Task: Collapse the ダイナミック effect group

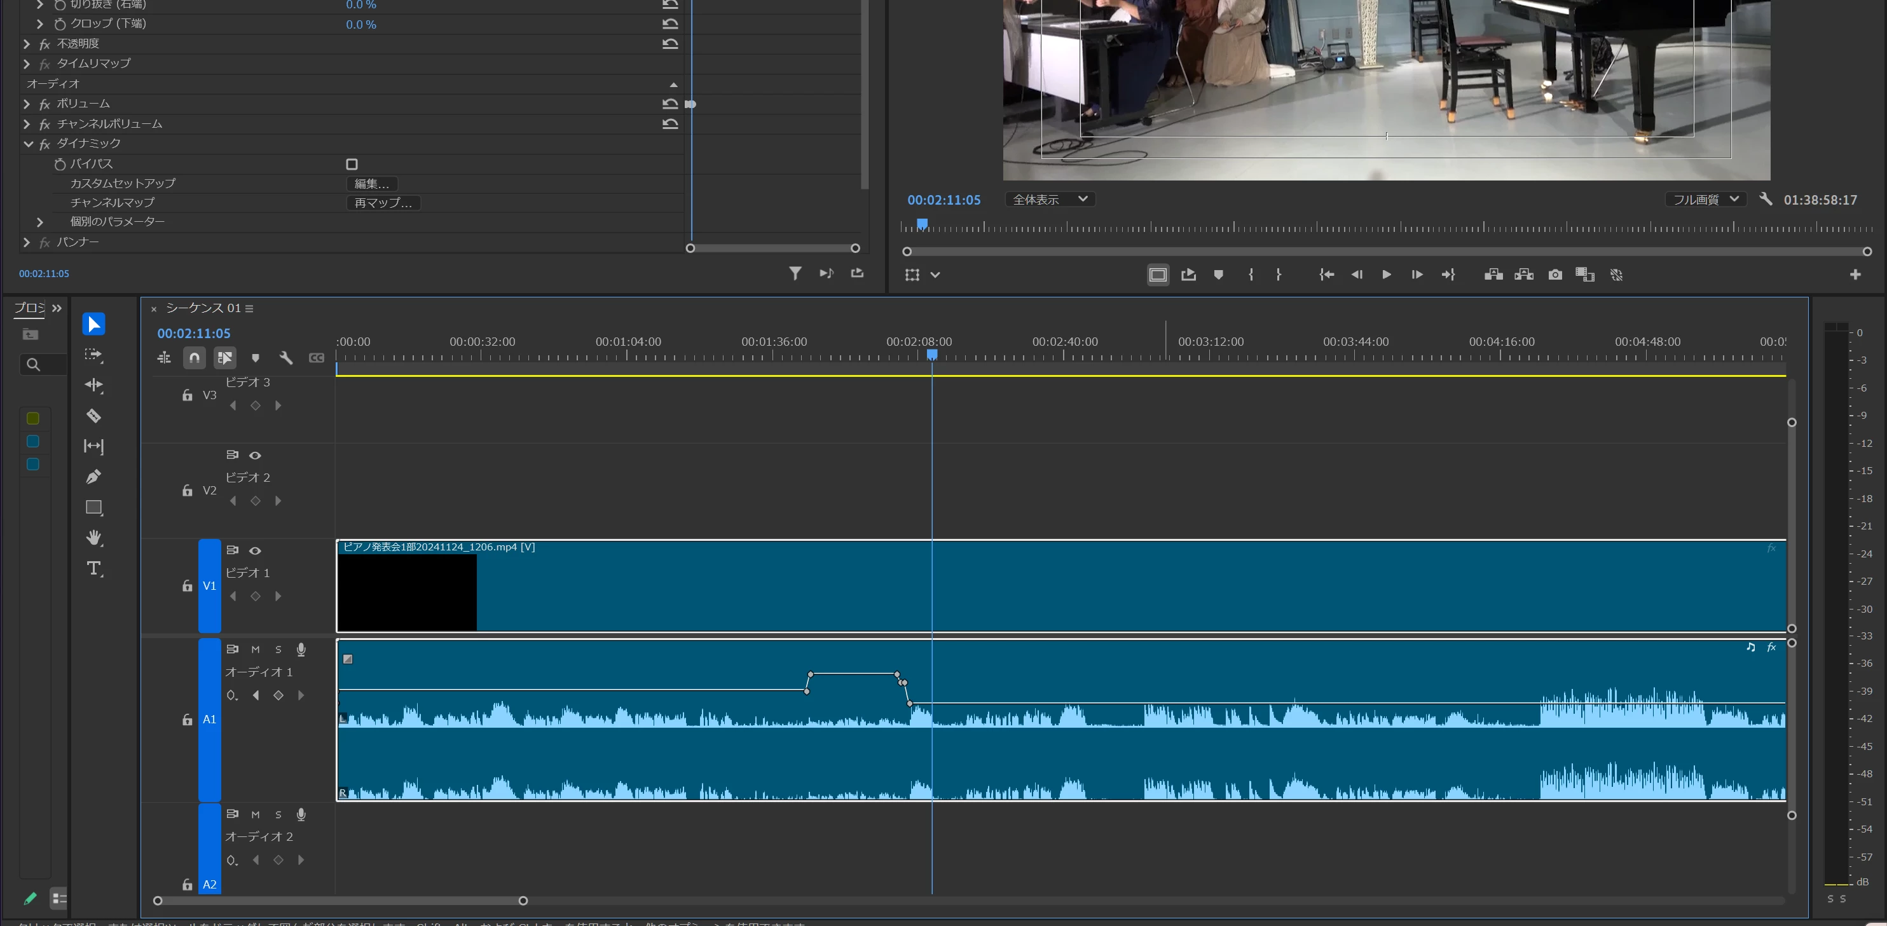Action: tap(28, 144)
